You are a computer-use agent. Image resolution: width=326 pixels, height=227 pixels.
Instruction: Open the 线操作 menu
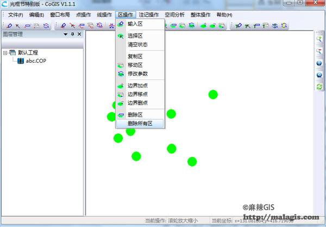tap(104, 15)
